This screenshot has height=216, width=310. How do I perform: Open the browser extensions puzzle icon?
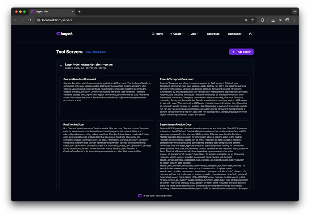[x=262, y=20]
